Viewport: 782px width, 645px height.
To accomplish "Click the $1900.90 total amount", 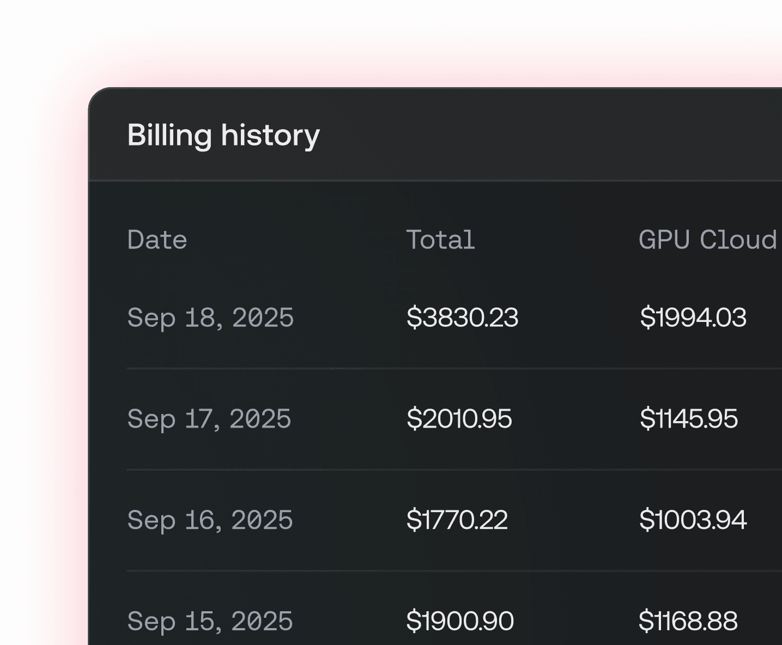I will coord(460,620).
